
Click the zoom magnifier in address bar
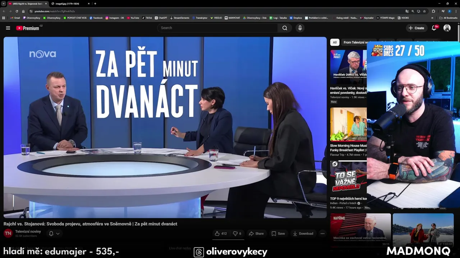coord(413,11)
